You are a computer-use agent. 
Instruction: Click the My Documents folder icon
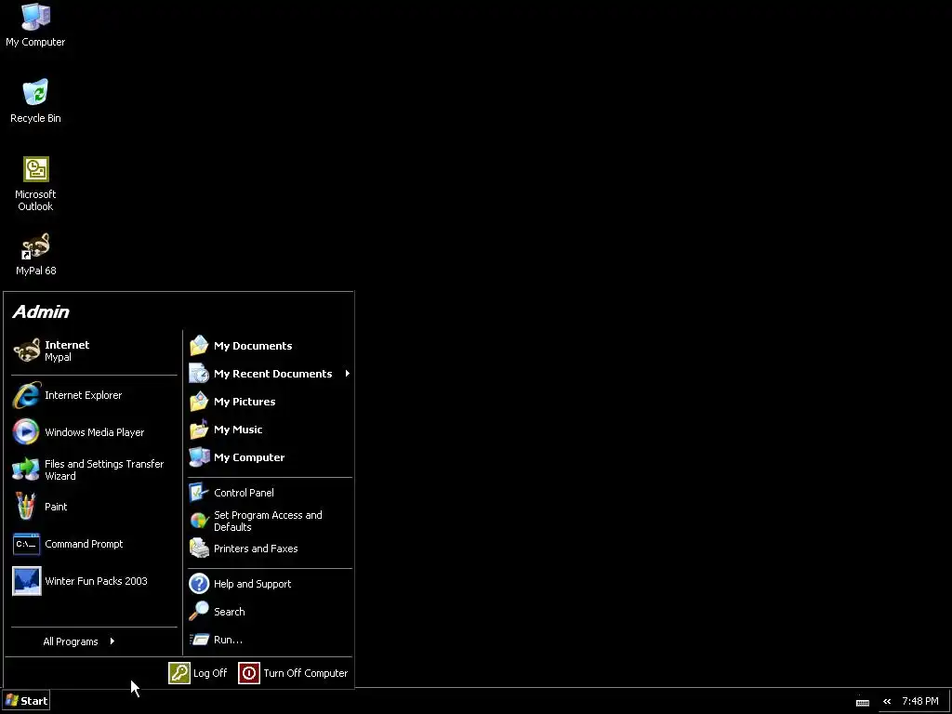pyautogui.click(x=199, y=346)
